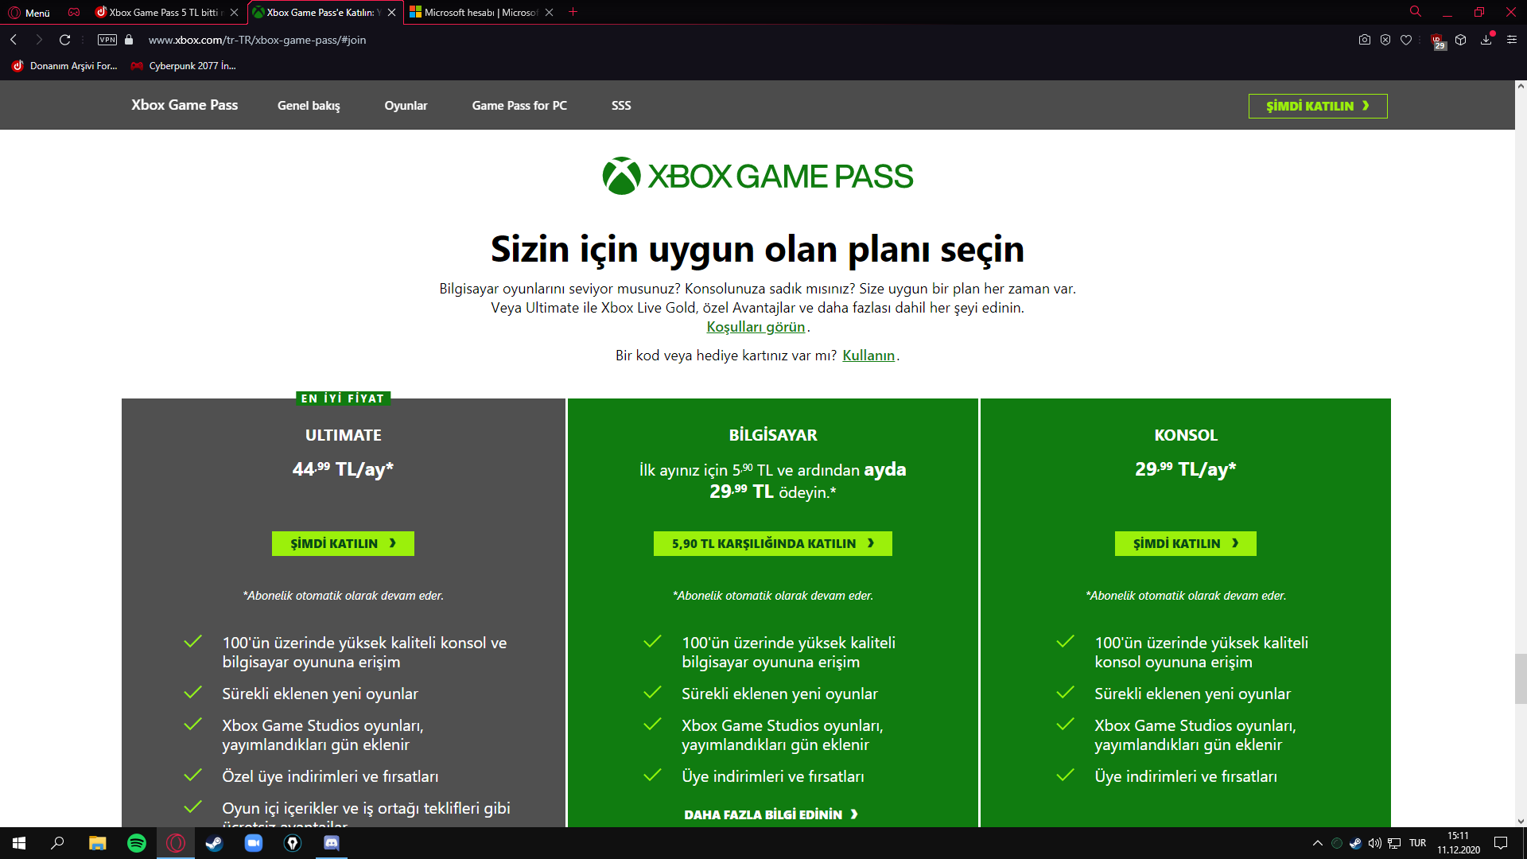View site security padlock info

[x=129, y=40]
